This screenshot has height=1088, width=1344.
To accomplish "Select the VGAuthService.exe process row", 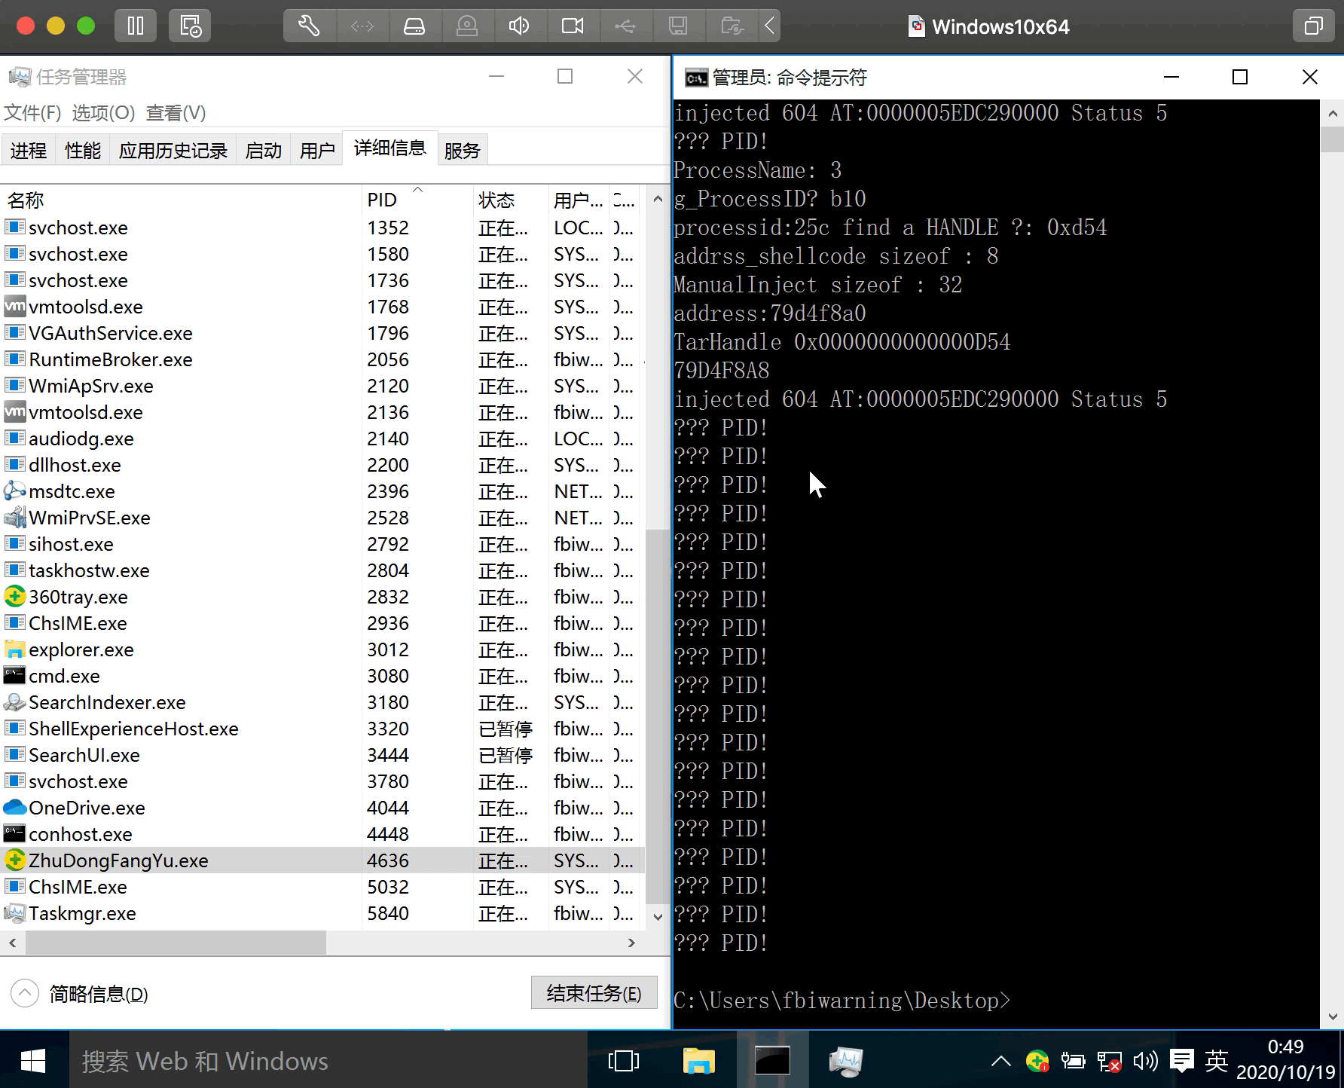I will (x=322, y=333).
